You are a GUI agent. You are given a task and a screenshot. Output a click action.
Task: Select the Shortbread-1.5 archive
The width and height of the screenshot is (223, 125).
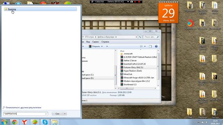click(128, 84)
